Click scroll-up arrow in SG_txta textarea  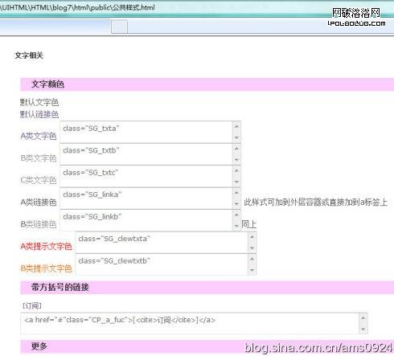pos(236,126)
